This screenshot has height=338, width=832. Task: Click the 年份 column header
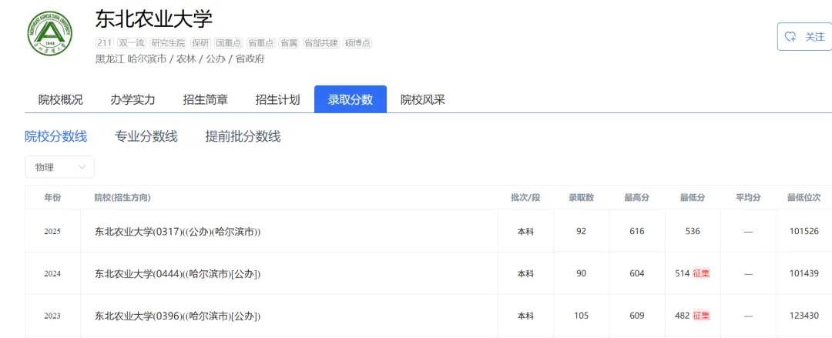52,197
